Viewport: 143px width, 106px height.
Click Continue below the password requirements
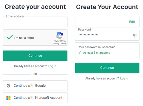107,68
